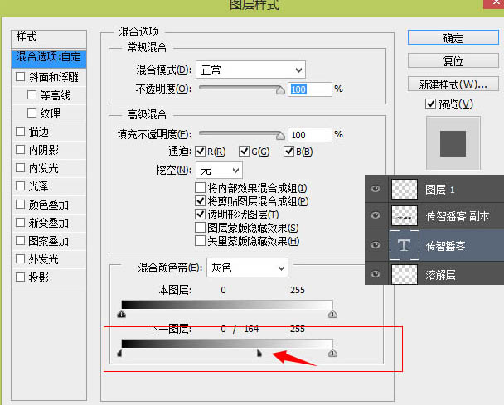504x405 pixels.
Task: Enable the 光泽 checkbox
Action: point(20,186)
